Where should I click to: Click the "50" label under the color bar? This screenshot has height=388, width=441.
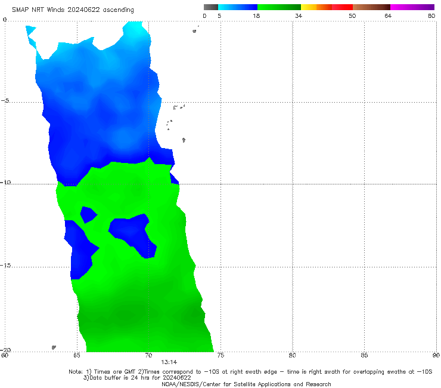[352, 16]
